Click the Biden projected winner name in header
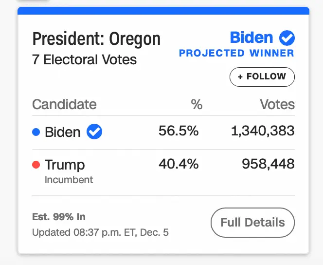Image resolution: width=323 pixels, height=265 pixels. [x=251, y=38]
